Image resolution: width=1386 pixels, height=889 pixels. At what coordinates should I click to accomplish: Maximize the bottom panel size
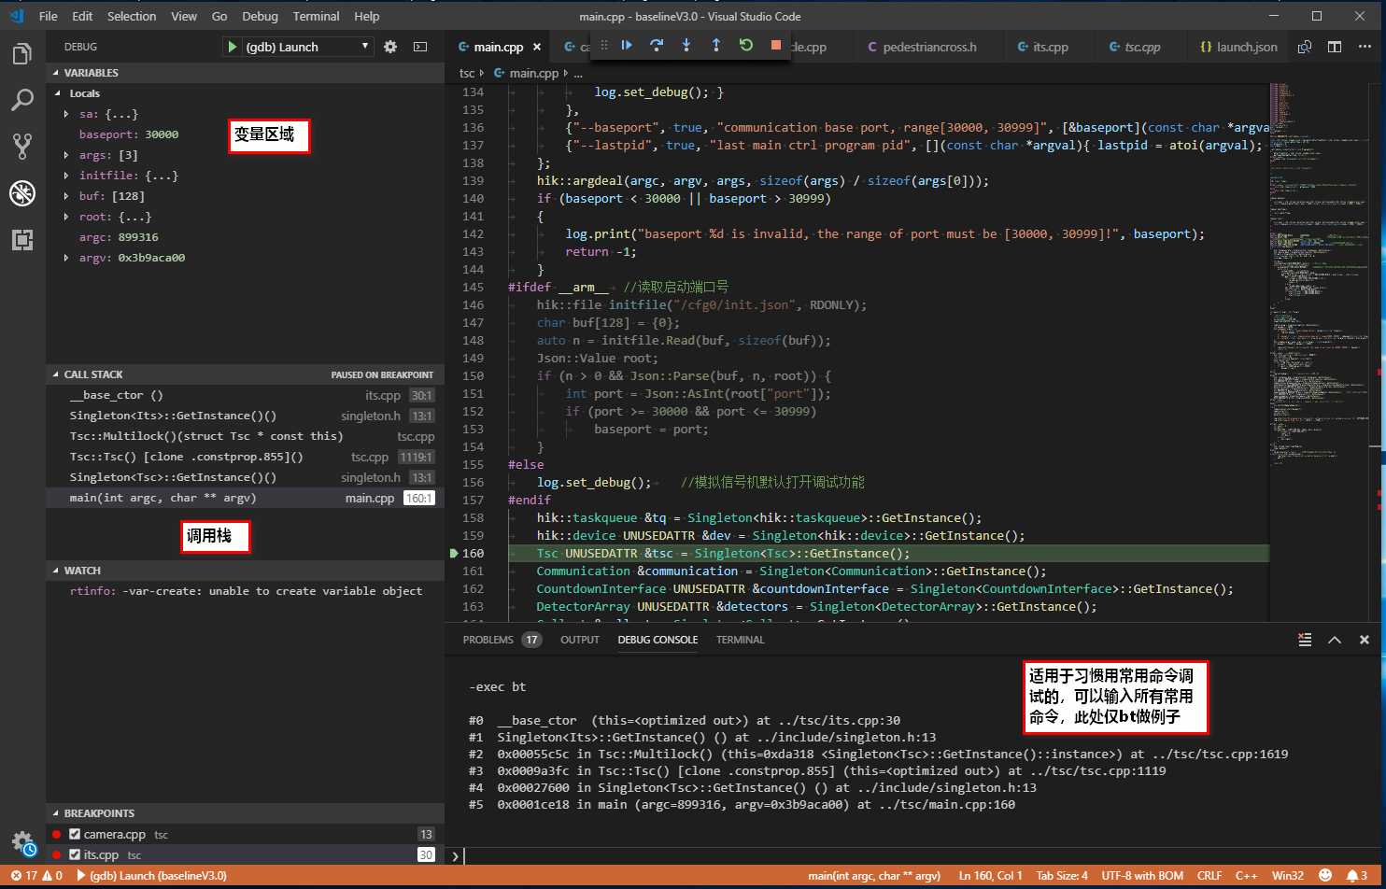point(1335,640)
